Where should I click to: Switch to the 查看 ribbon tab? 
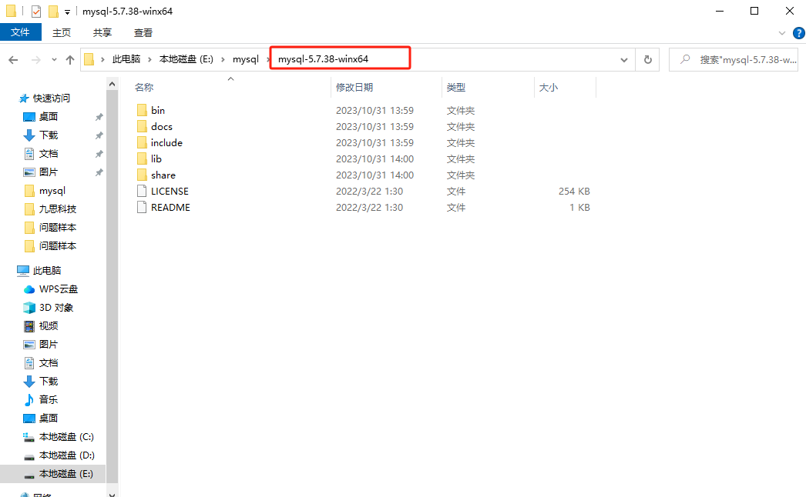(143, 33)
